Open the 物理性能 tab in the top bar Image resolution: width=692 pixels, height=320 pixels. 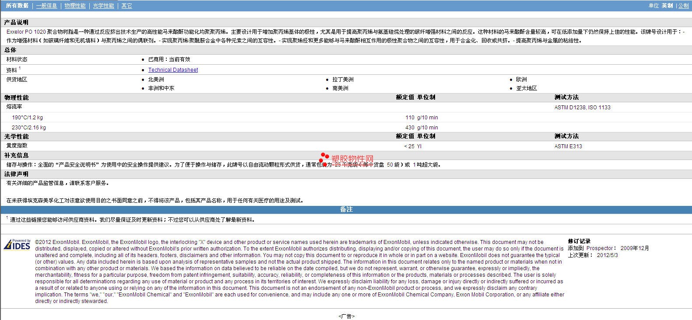pyautogui.click(x=75, y=6)
